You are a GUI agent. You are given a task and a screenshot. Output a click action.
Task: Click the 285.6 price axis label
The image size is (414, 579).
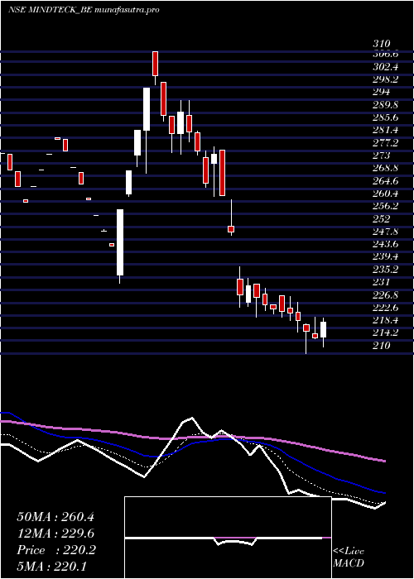pos(386,117)
